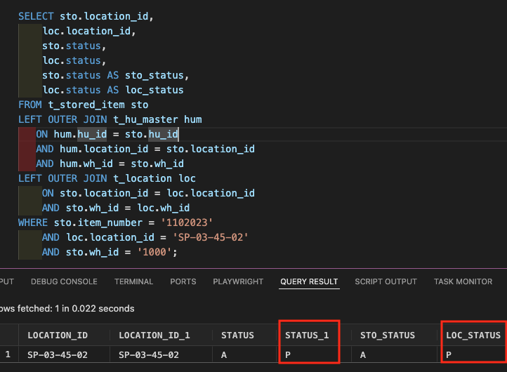Viewport: 507px width, 372px height.
Task: Select the LOC_STATUS column header
Action: (473, 336)
